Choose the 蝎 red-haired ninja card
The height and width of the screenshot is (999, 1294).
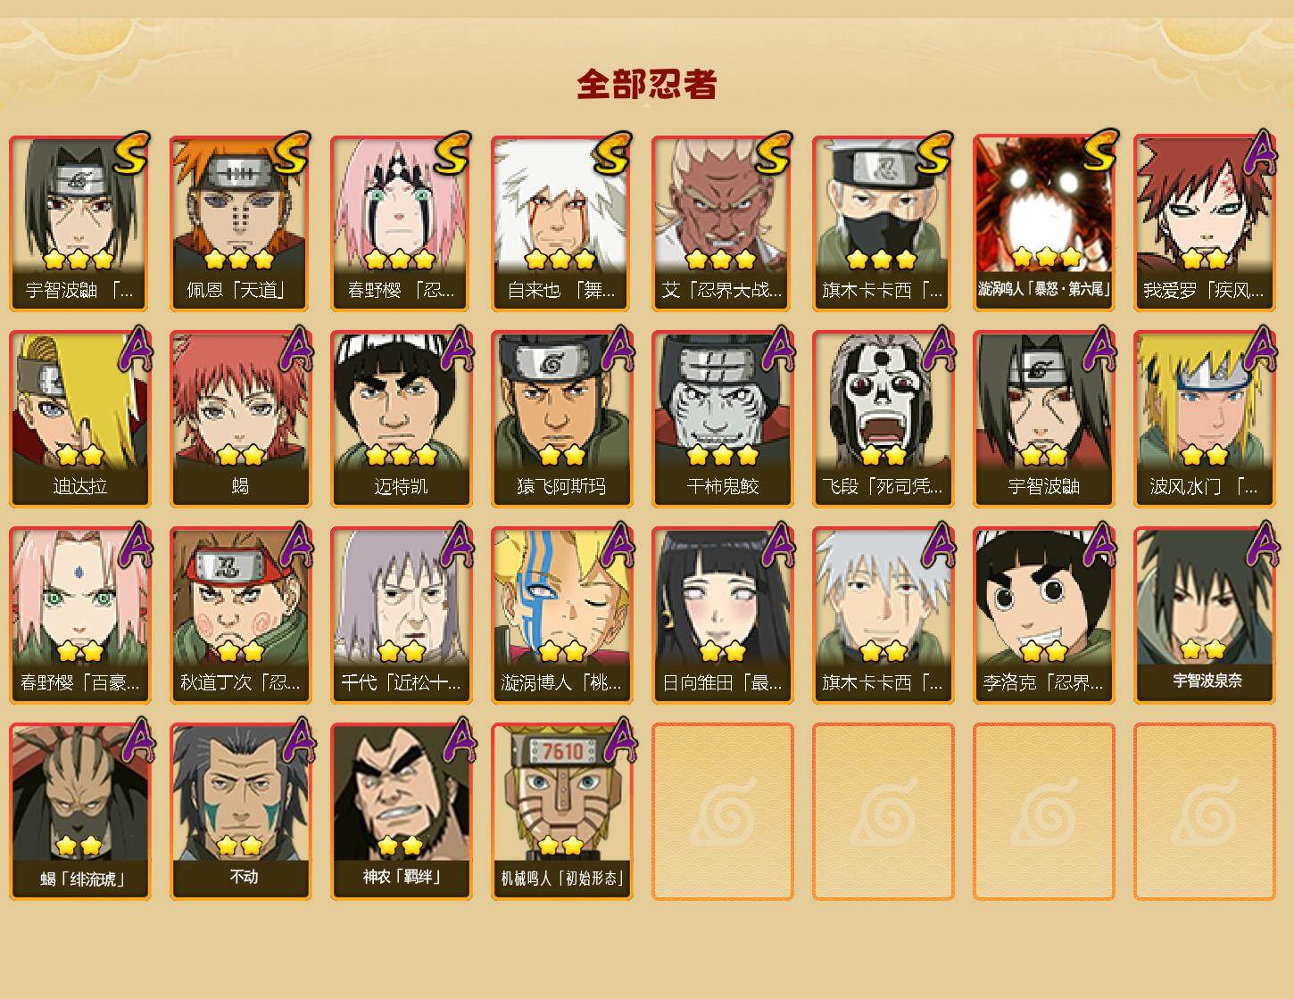(241, 419)
